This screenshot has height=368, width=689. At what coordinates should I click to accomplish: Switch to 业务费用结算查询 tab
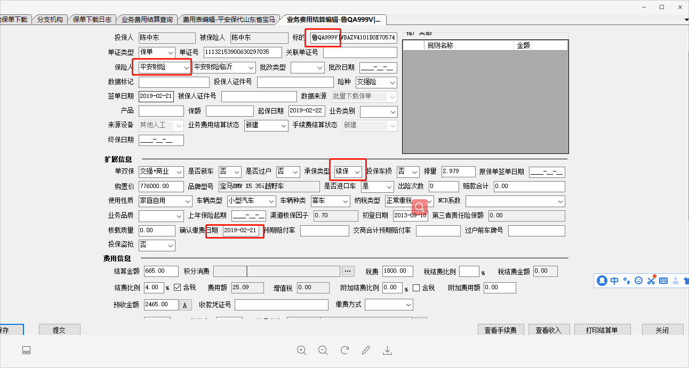click(x=147, y=19)
